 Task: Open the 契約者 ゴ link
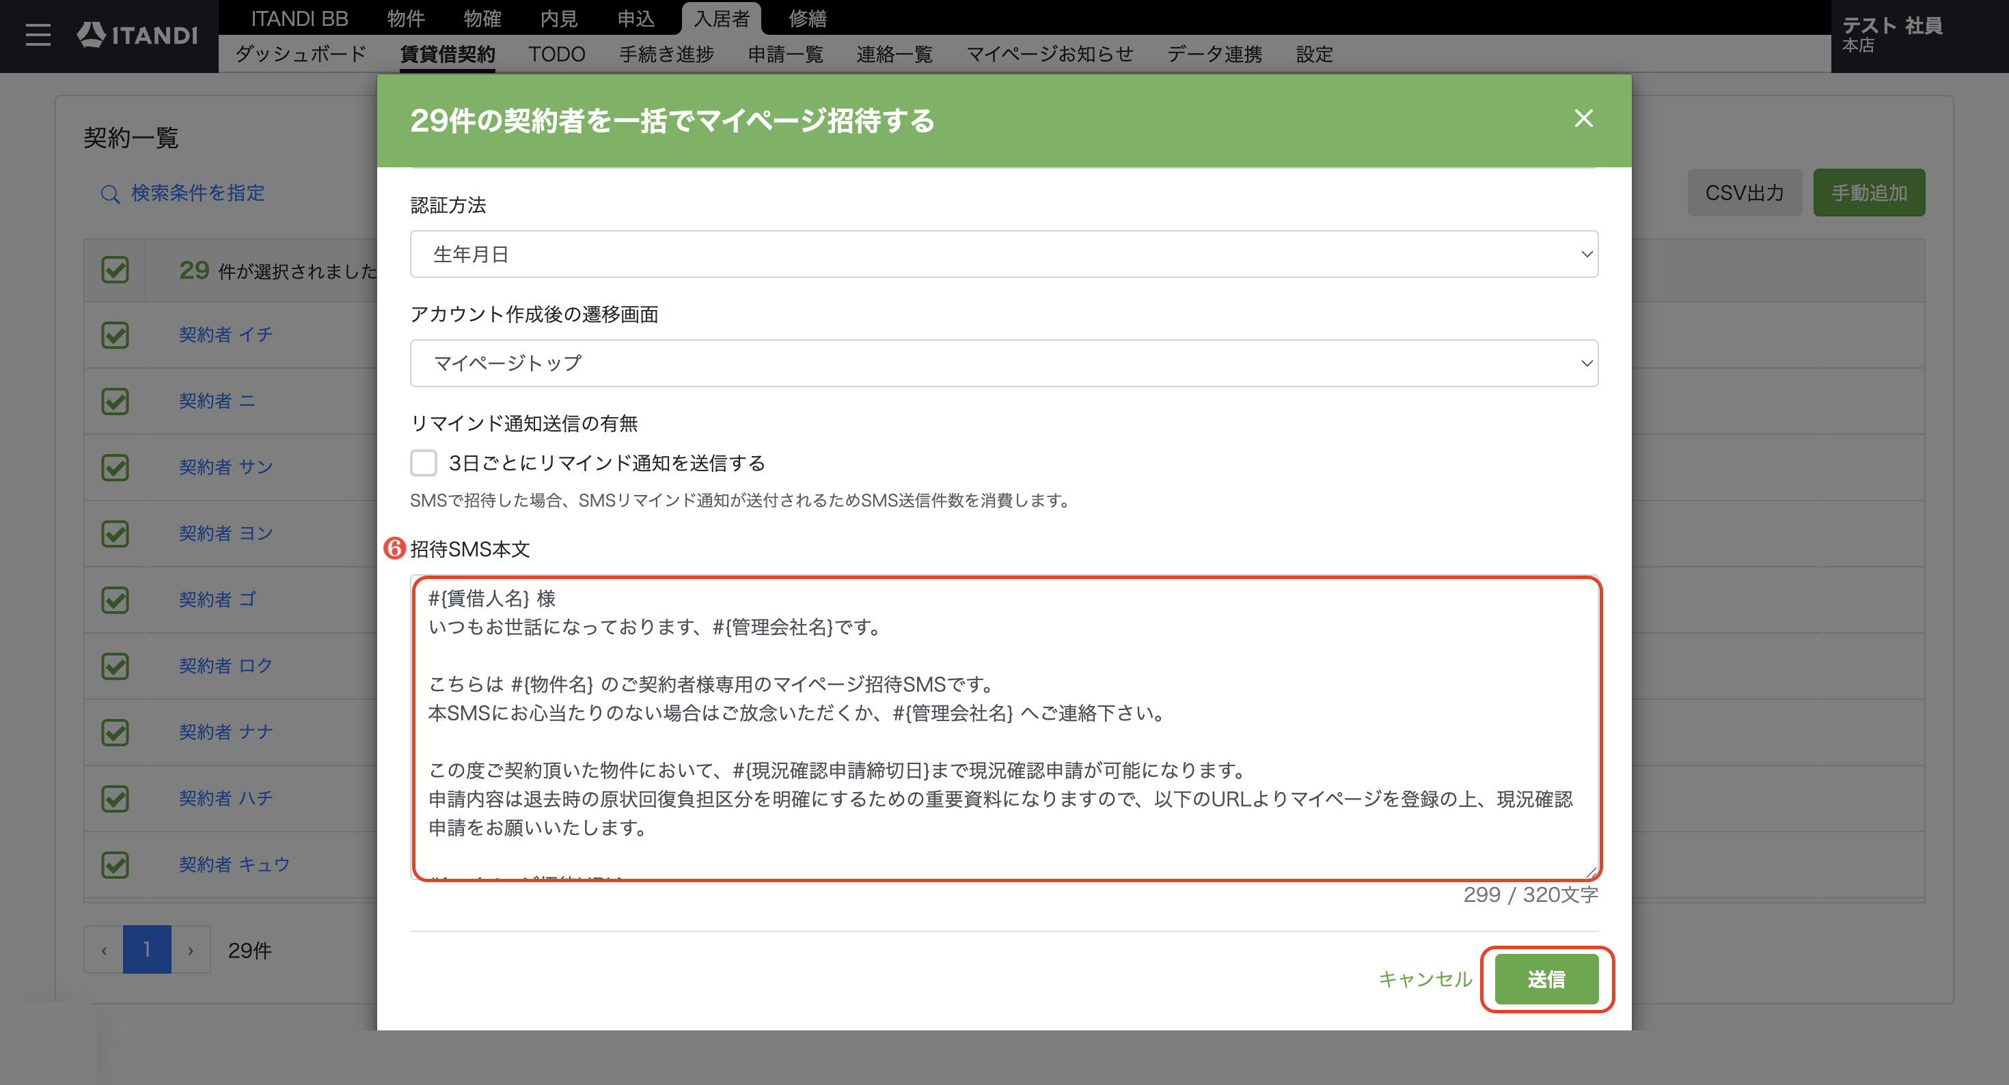point(217,600)
